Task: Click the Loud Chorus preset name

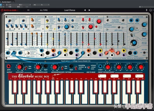Action: [x=70, y=10]
